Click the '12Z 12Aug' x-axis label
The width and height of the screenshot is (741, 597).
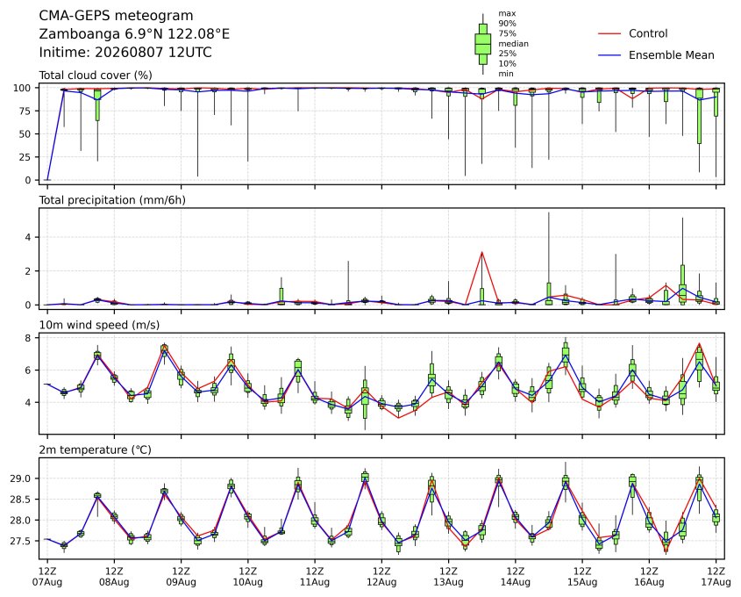[x=381, y=576]
